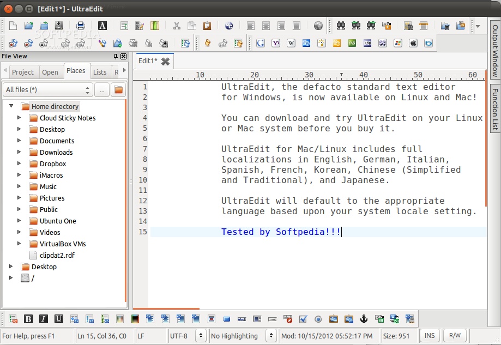Switch to the Open tab in File View
Viewport: 501px width, 345px height.
[50, 72]
